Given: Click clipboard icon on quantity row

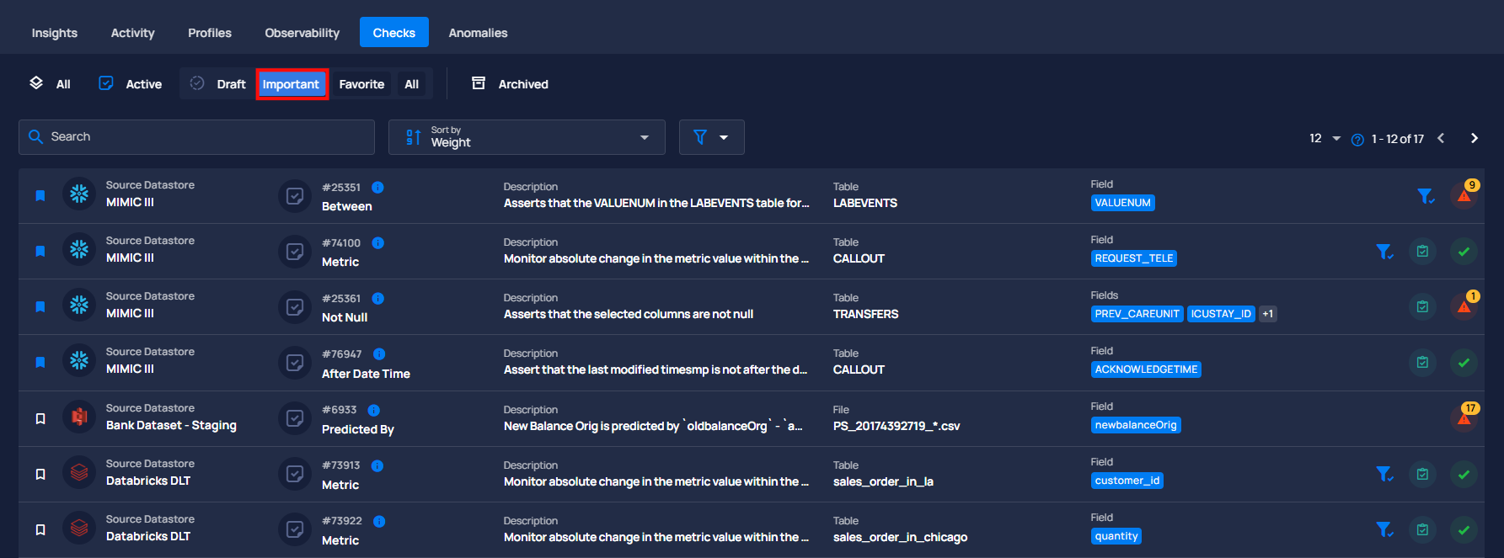Looking at the screenshot, I should point(1422,529).
